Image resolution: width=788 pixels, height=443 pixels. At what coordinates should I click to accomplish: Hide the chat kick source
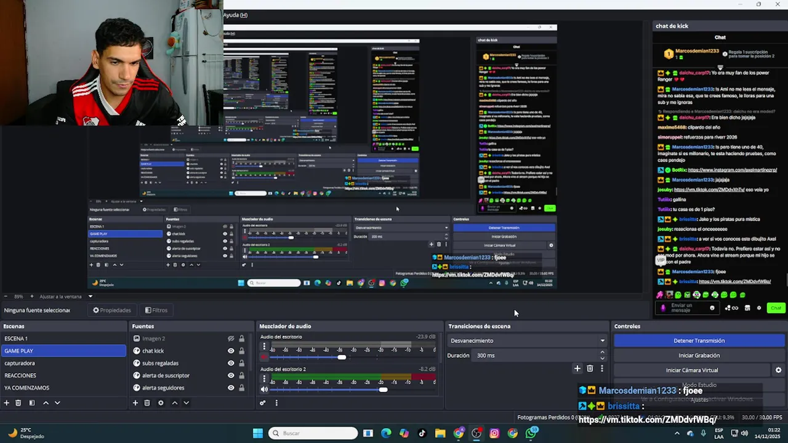[x=231, y=351]
